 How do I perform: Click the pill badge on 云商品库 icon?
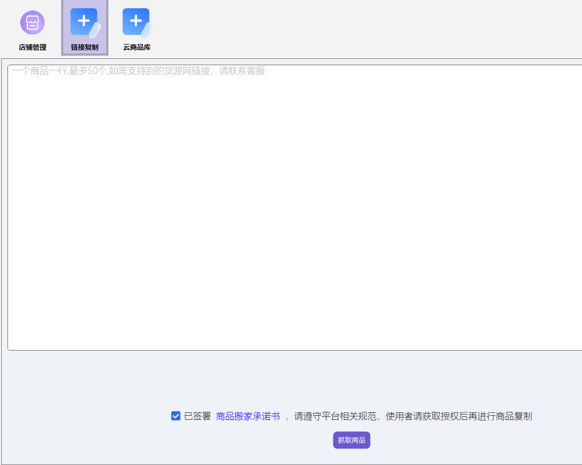coord(147,30)
